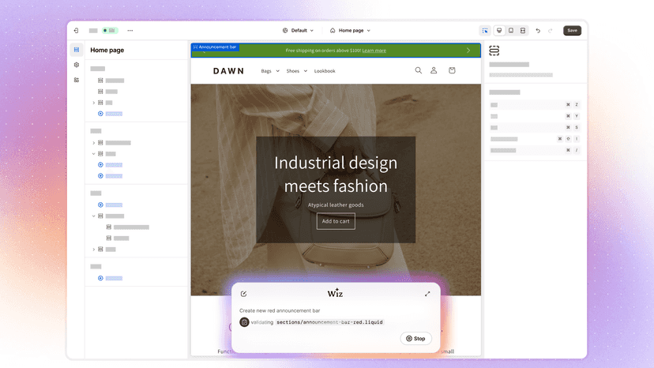
Task: Open the store search icon
Action: (419, 70)
